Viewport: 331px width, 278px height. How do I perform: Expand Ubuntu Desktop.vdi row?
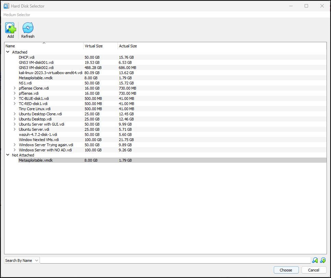(15, 119)
